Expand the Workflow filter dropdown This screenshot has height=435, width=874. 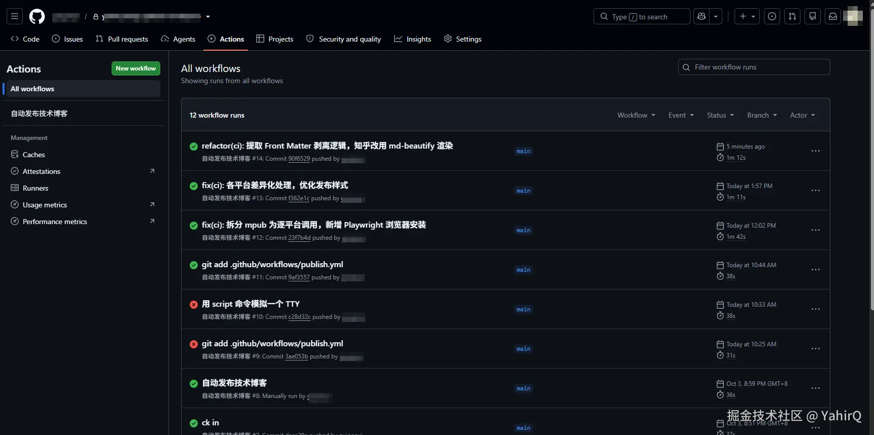tap(636, 115)
